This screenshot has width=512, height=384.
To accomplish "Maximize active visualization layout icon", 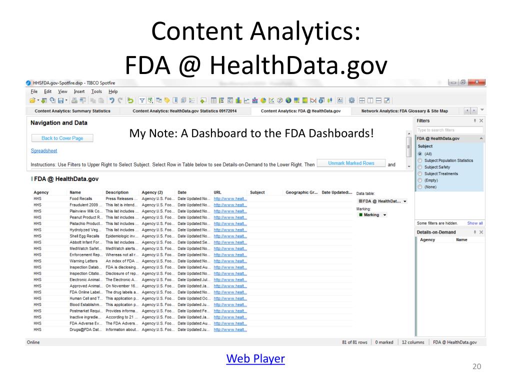I will tap(386, 100).
